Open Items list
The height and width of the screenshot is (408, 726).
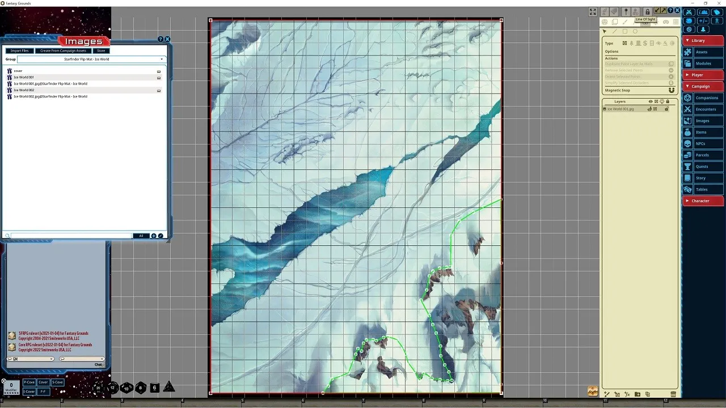click(703, 132)
